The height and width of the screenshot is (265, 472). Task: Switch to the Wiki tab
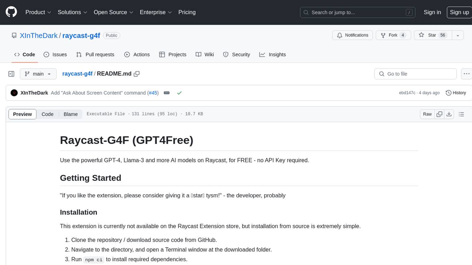point(205,54)
